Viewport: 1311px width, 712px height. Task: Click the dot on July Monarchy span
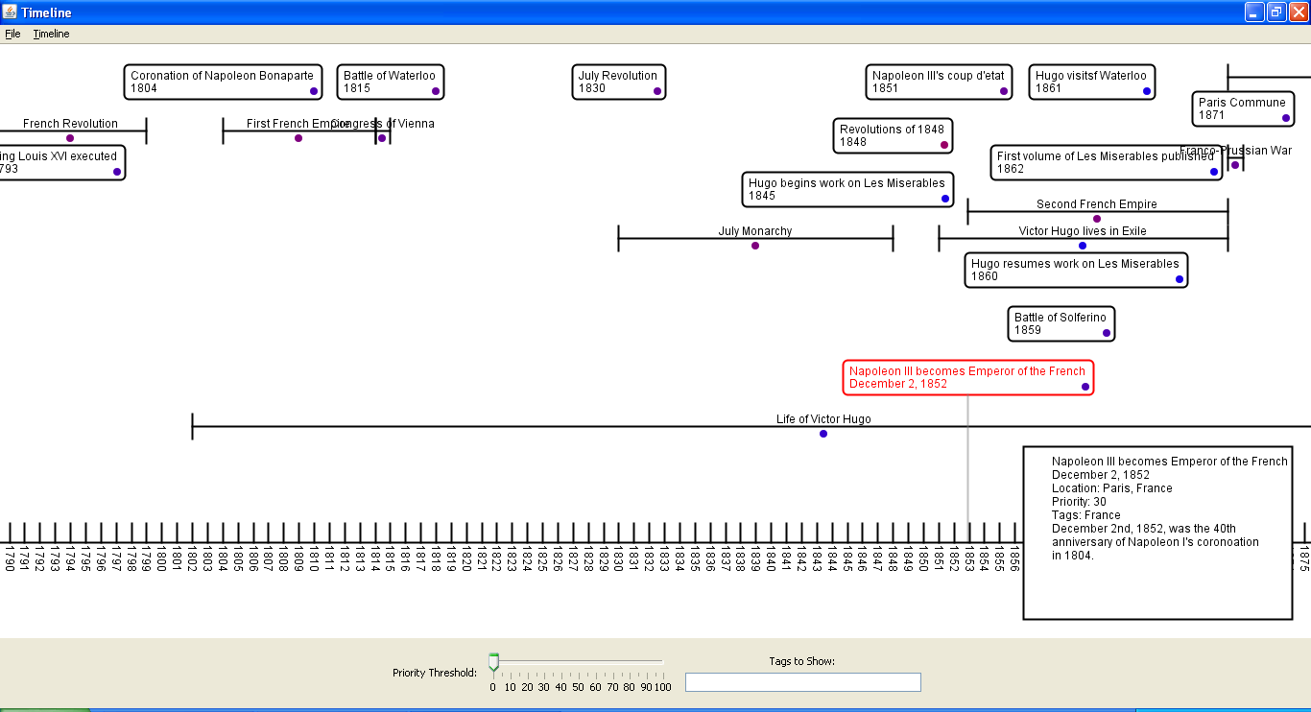tap(755, 246)
